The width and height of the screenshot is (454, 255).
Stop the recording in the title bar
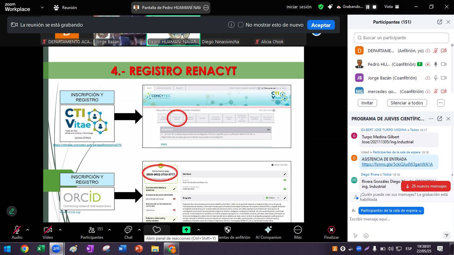click(x=374, y=7)
